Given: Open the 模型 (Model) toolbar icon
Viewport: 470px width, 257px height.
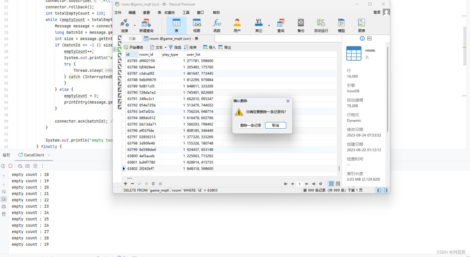Looking at the screenshot, I should coord(341,25).
